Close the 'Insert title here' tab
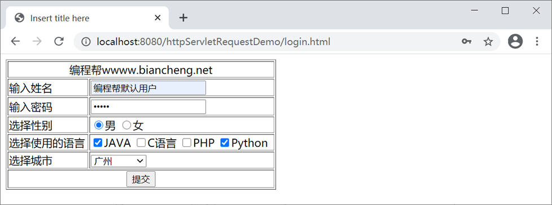Image resolution: width=552 pixels, height=205 pixels. (157, 18)
